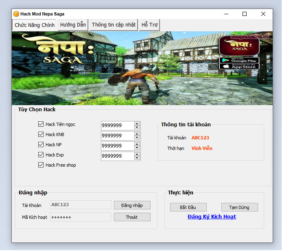Uncheck the Hack Tiên ngọc checkbox
This screenshot has width=282, height=251.
coord(41,124)
